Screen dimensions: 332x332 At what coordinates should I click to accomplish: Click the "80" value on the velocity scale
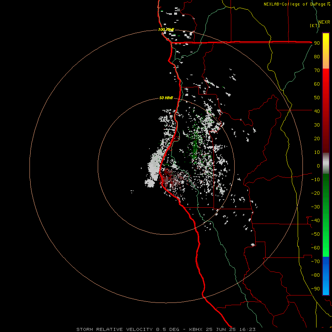pos(317,56)
